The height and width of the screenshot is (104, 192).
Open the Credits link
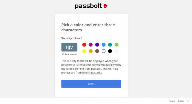click(x=181, y=101)
